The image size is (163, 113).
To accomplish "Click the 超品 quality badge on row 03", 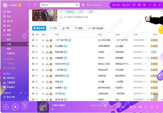I will 154,52.
